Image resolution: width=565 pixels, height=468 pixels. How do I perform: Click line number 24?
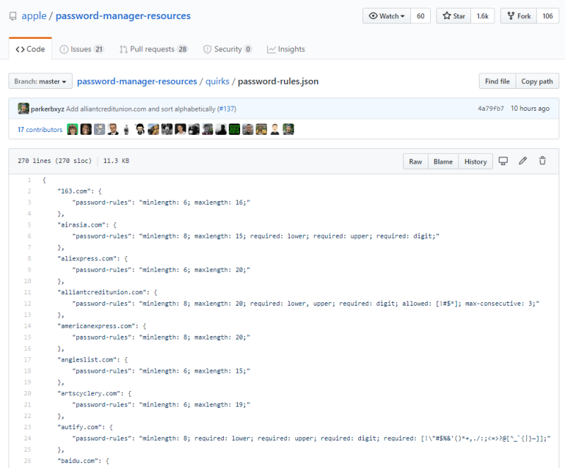[x=28, y=438]
